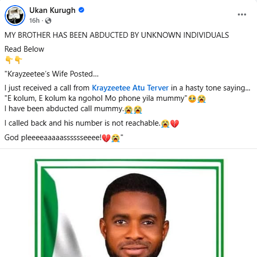Click the "Krayzeetee's Wife Posted..." text line
The image size is (257, 257).
pyautogui.click(x=51, y=74)
